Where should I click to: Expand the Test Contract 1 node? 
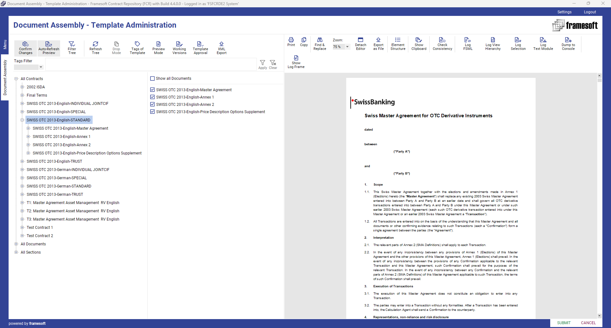point(22,228)
